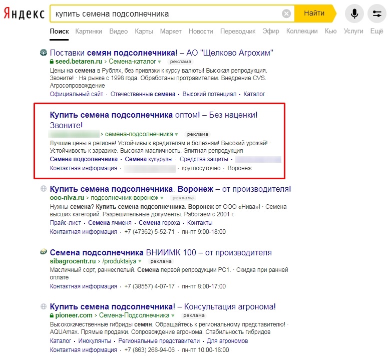The width and height of the screenshot is (389, 357).
Task: Click phone number +7 (38557) 4-07-17
Action: click(149, 286)
